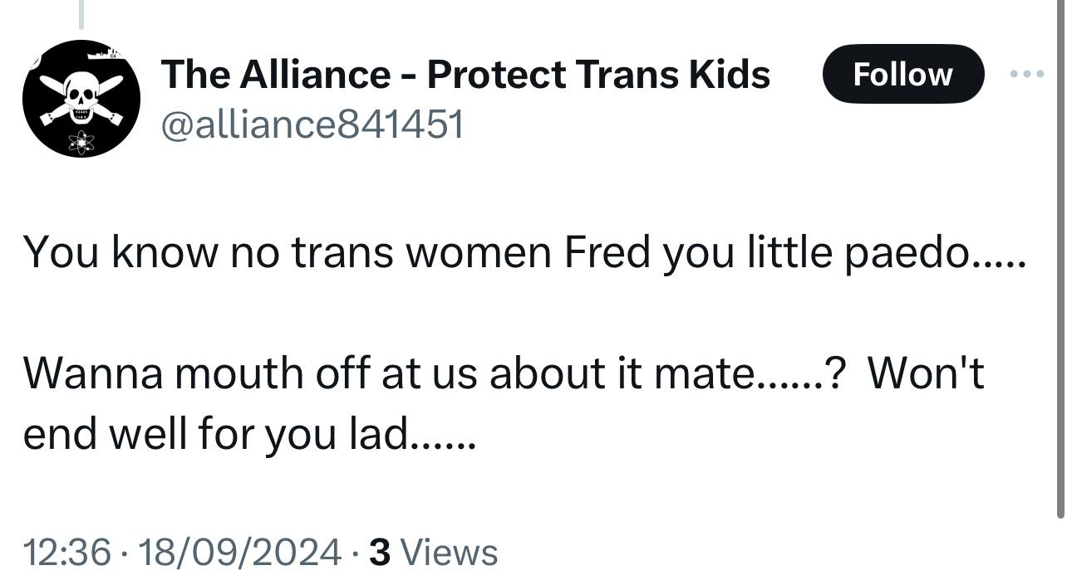Click the 12:36 timestamp

coord(67,552)
